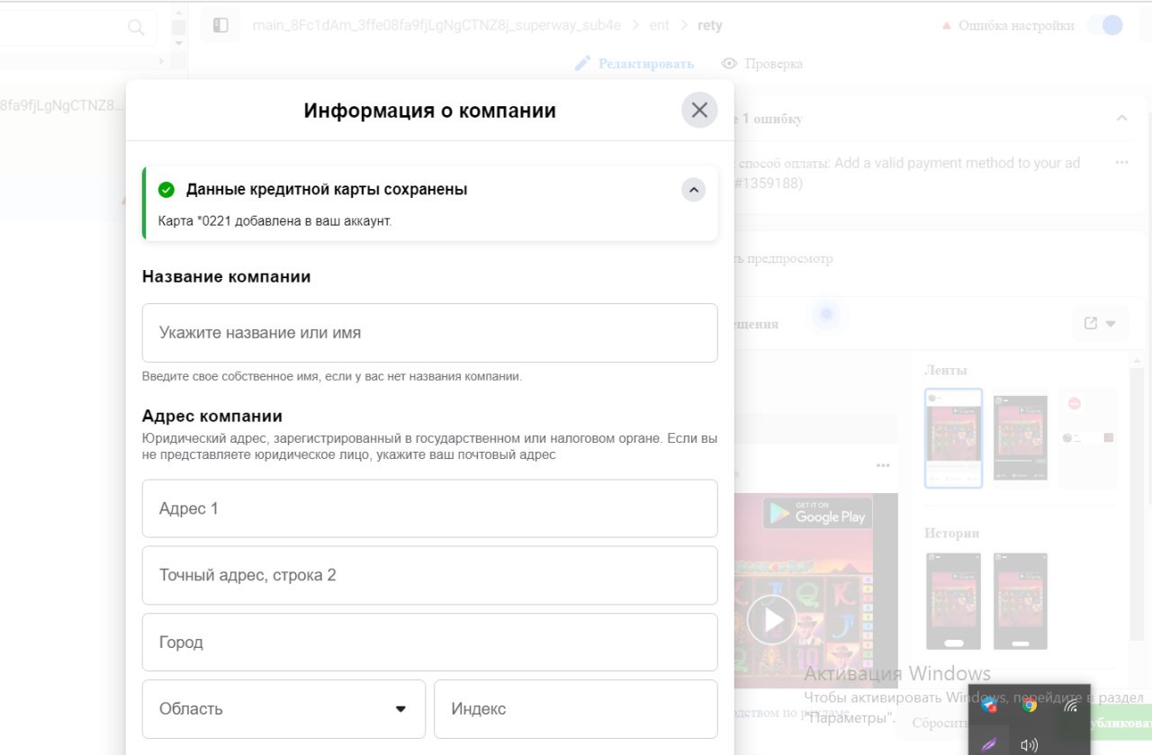Viewport: 1152px width, 755px height.
Task: Click the rety breadcrumb item
Action: click(710, 25)
